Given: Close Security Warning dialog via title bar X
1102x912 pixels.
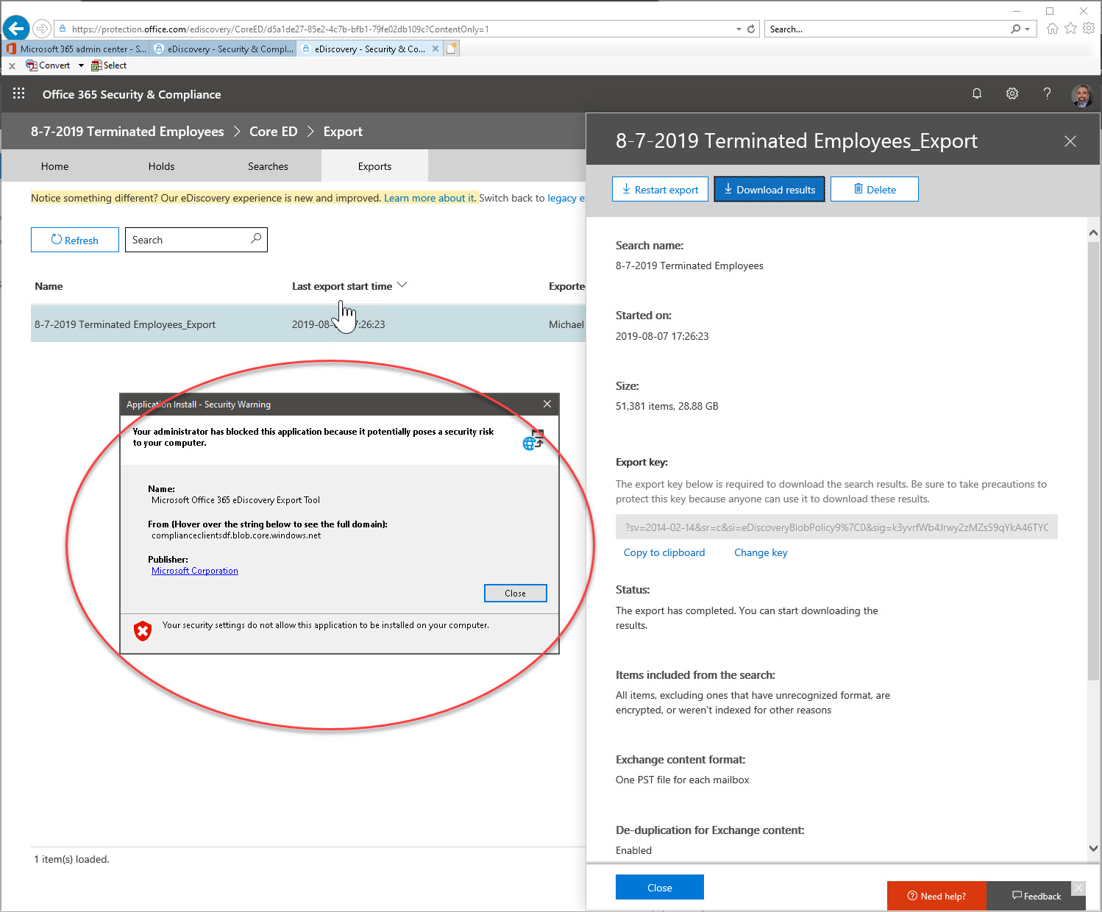Looking at the screenshot, I should [547, 404].
